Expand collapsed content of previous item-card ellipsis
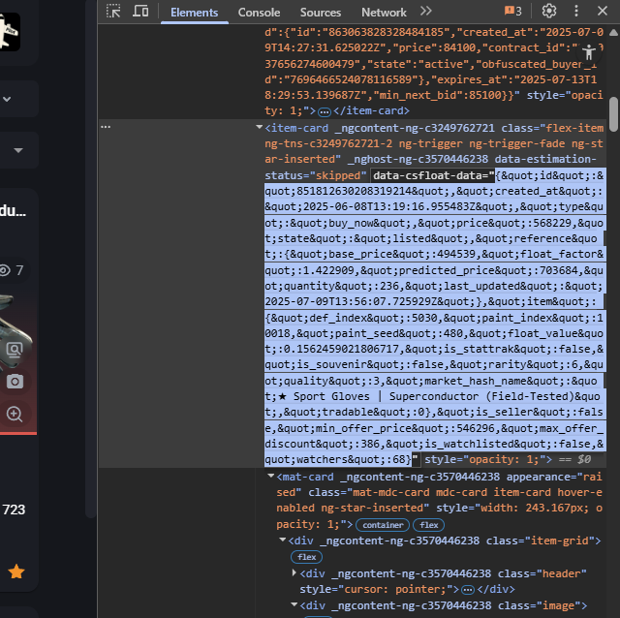Viewport: 620px width, 618px height. pos(325,112)
